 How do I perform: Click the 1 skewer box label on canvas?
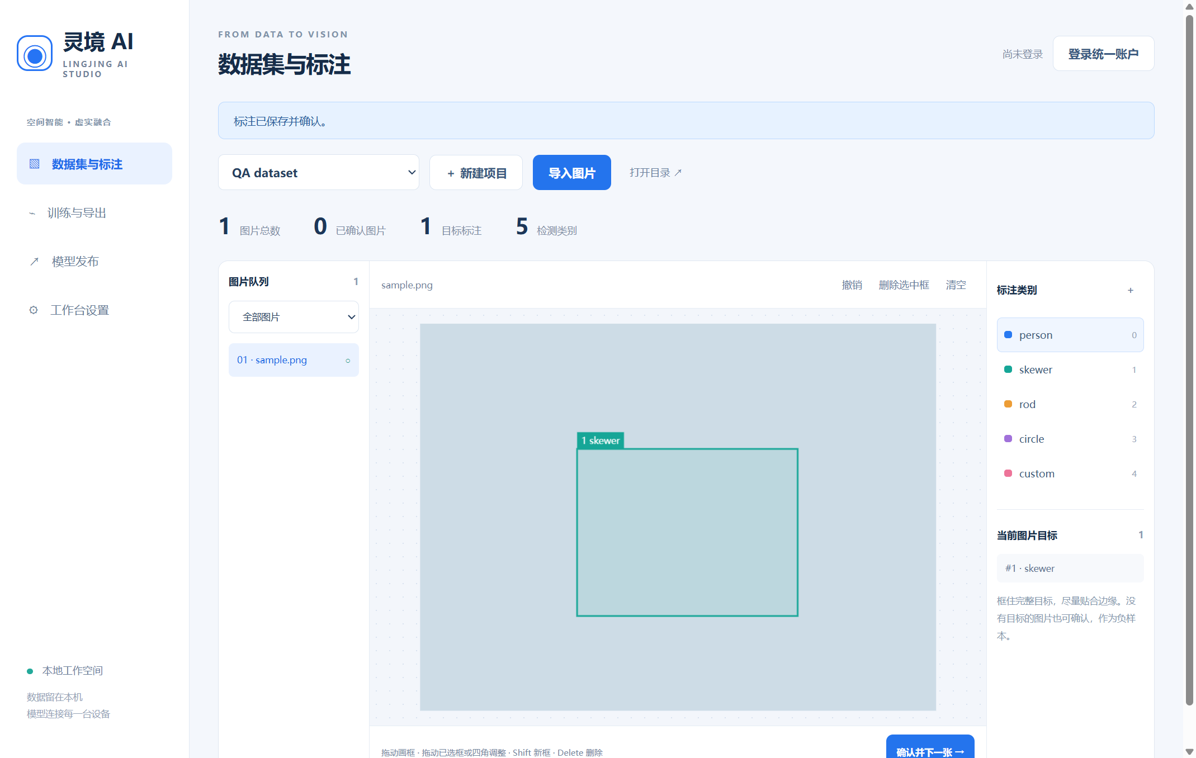click(x=601, y=440)
